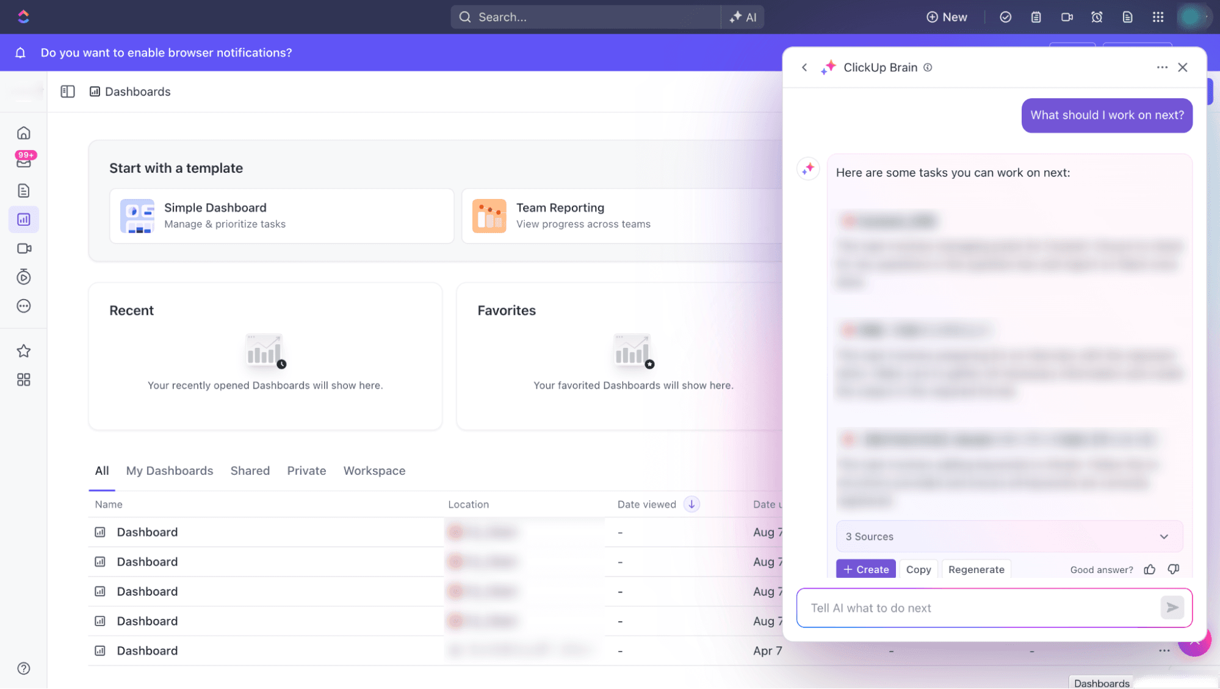Close the ClickUp Brain panel

click(x=1183, y=68)
